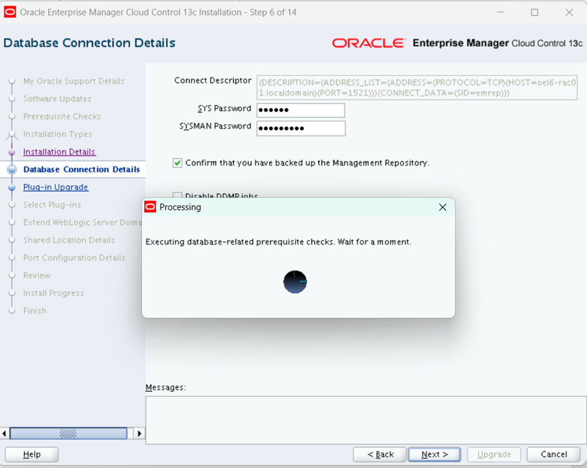This screenshot has height=468, width=587.
Task: Select the Database Connection Details step
Action: 81,169
